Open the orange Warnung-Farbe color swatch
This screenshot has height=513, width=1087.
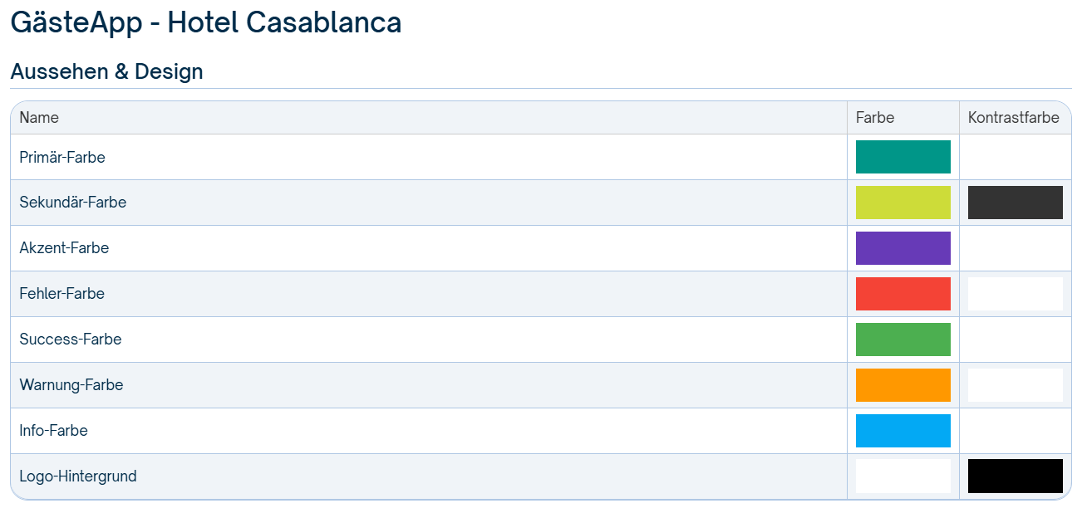pos(903,385)
